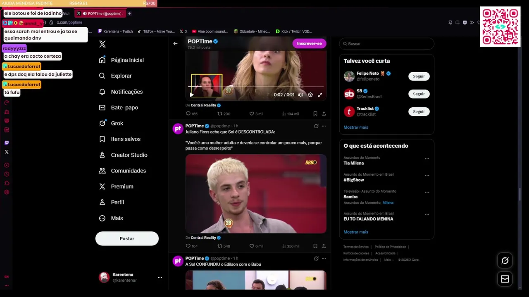This screenshot has height=297, width=529.
Task: Reply icon with 165 comments
Action: point(188,113)
